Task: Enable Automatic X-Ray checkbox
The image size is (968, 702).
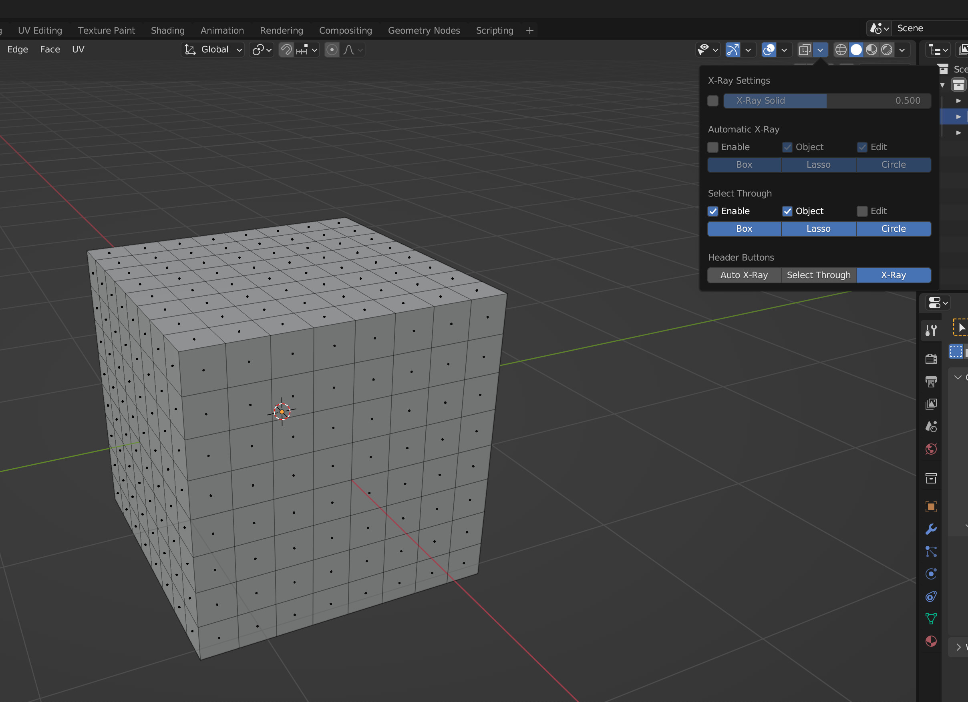Action: click(x=713, y=147)
